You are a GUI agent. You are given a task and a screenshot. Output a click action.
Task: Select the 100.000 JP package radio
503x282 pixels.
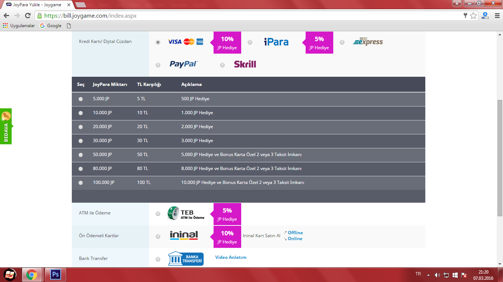pyautogui.click(x=81, y=183)
